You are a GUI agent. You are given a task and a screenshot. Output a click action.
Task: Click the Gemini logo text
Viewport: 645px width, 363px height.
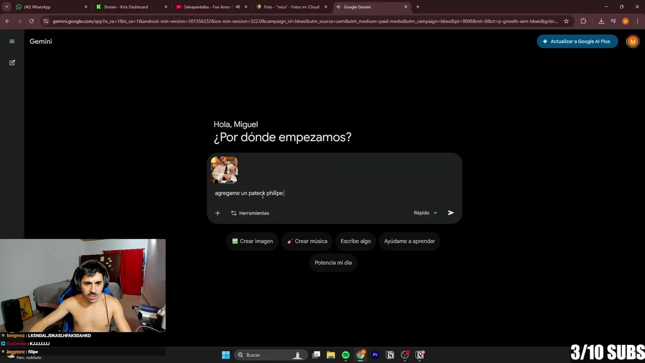pyautogui.click(x=41, y=41)
